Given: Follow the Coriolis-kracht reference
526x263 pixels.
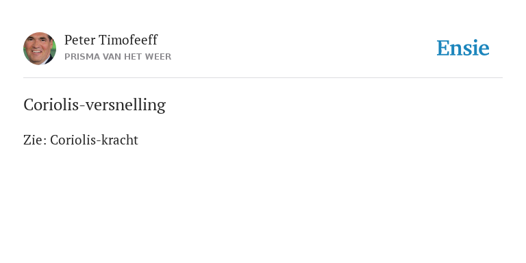Looking at the screenshot, I should pyautogui.click(x=95, y=140).
